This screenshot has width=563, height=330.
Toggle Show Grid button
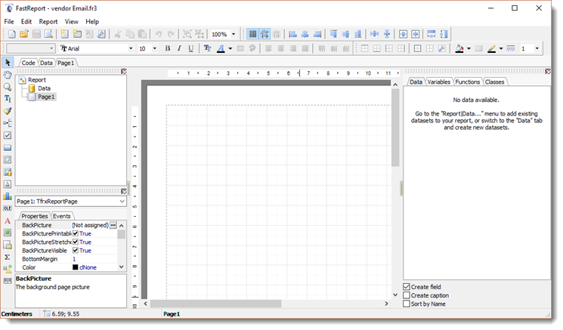click(252, 34)
